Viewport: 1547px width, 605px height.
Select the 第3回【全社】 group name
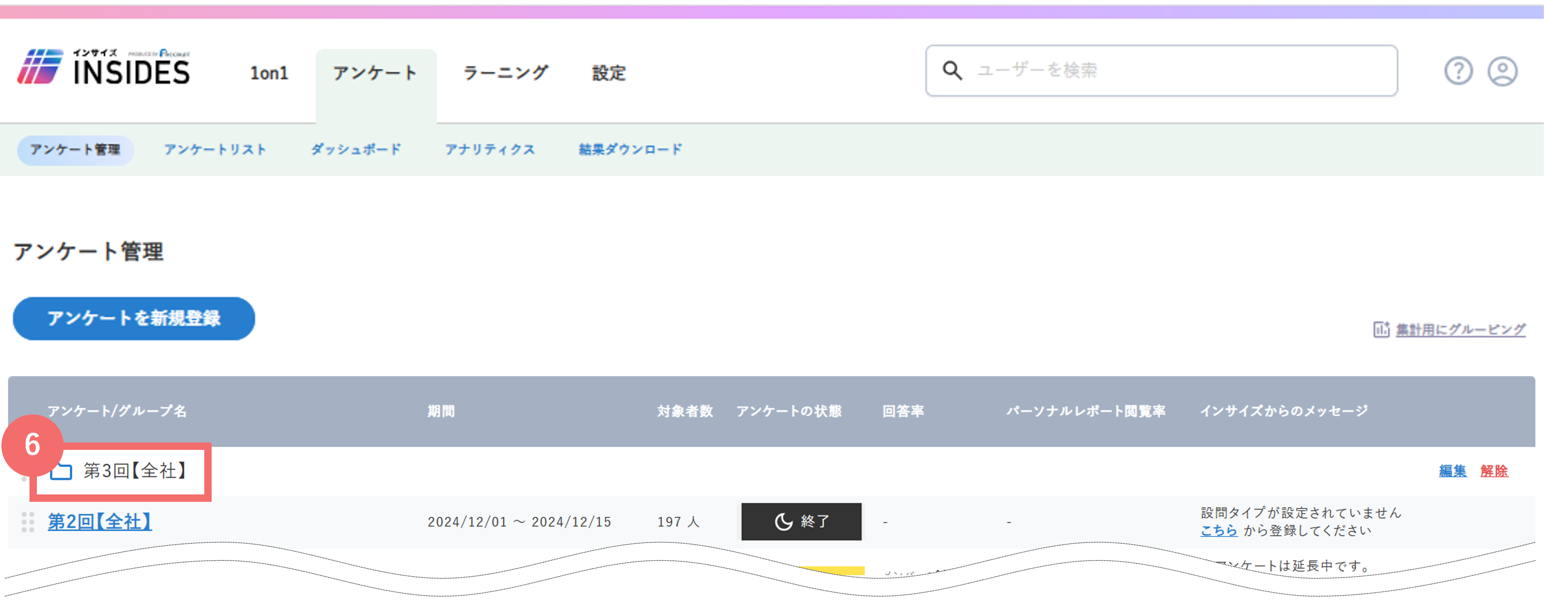(x=136, y=471)
